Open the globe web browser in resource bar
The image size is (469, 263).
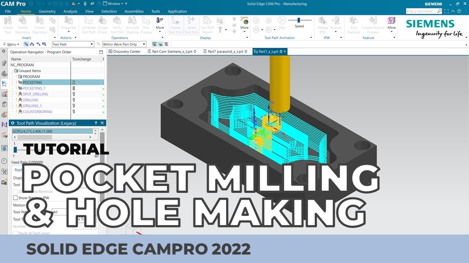[x=4, y=148]
